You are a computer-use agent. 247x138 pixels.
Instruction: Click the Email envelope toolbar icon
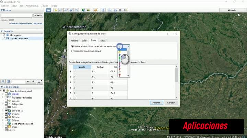pyautogui.click(x=110, y=10)
